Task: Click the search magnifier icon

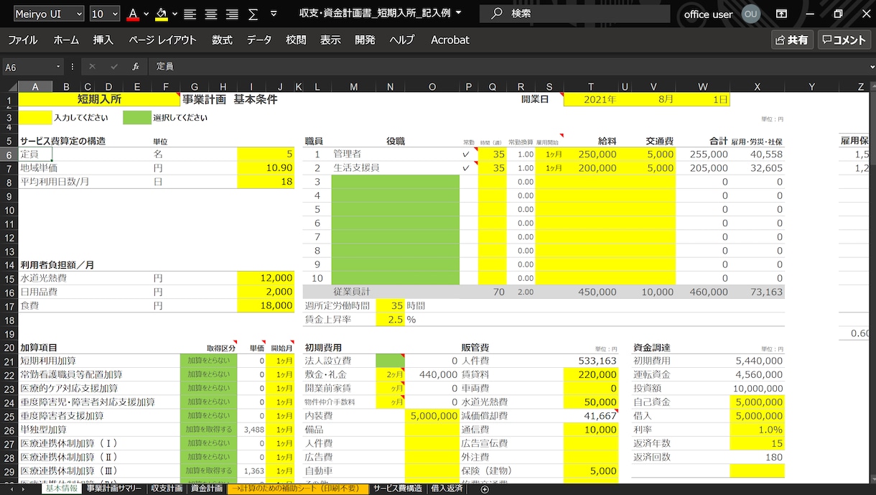Action: (496, 14)
